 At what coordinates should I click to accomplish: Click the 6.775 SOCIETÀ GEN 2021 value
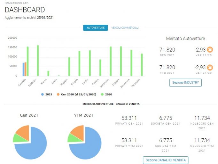tap(166, 118)
